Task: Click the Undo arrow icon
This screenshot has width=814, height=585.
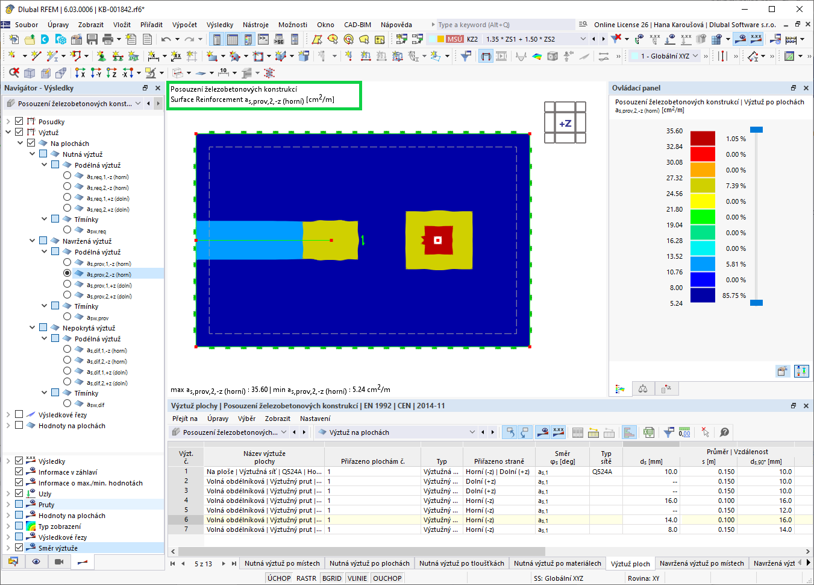Action: tap(166, 39)
